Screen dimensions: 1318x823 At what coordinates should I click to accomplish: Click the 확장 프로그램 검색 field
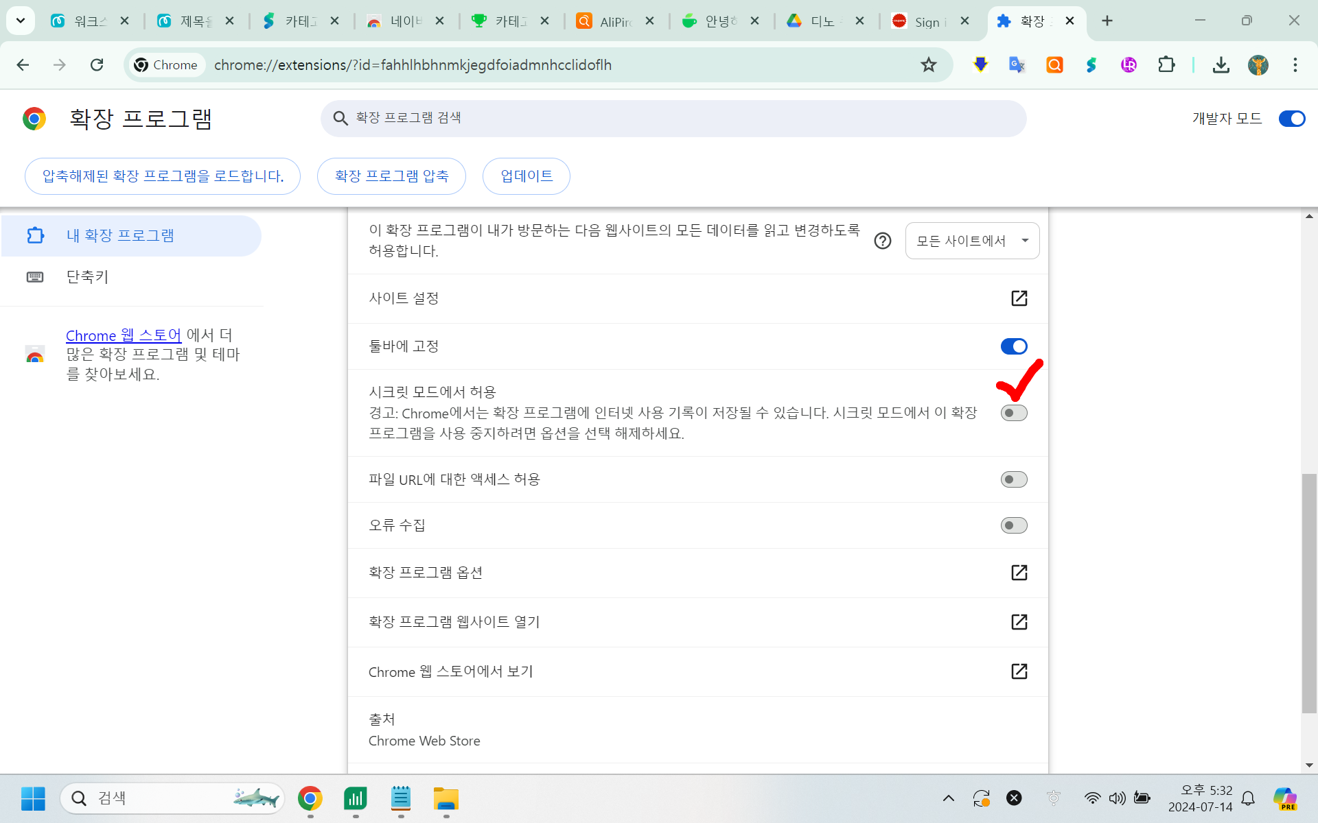[x=673, y=119]
